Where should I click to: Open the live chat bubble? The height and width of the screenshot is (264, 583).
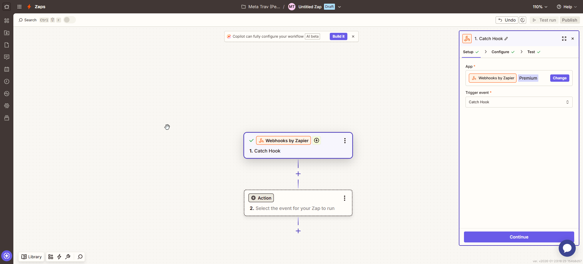[567, 248]
